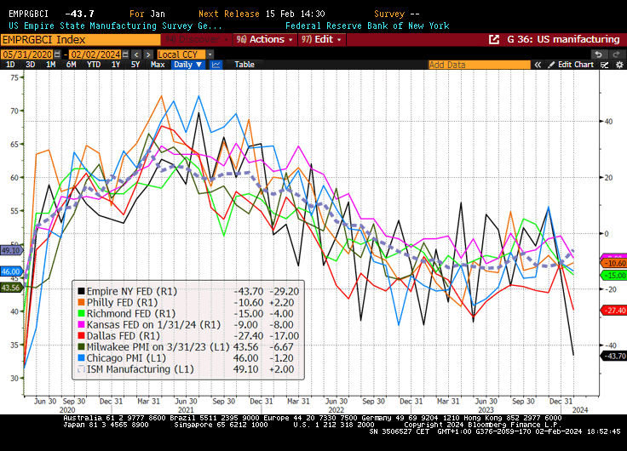The width and height of the screenshot is (627, 451).
Task: Click the redo arrow icon
Action: tap(617, 54)
